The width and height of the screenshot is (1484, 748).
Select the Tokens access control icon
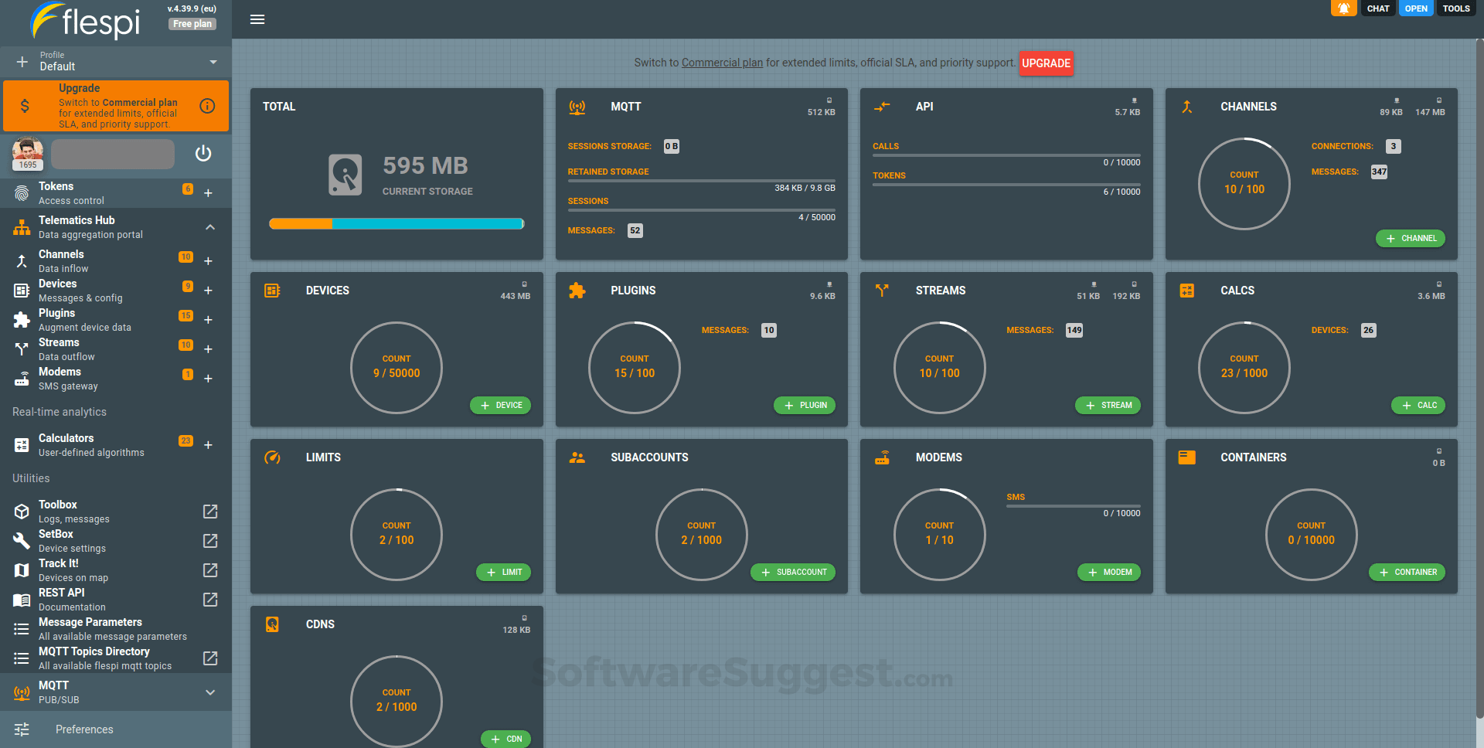tap(21, 191)
